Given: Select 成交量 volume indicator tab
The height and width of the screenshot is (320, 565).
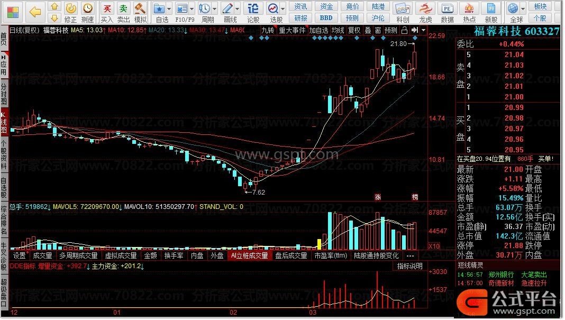Looking at the screenshot, I should [42, 255].
